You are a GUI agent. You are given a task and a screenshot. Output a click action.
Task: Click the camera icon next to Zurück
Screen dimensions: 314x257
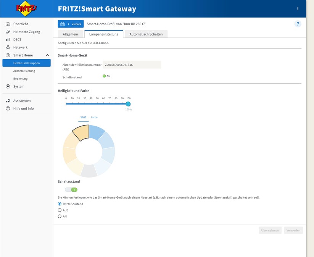coord(62,23)
